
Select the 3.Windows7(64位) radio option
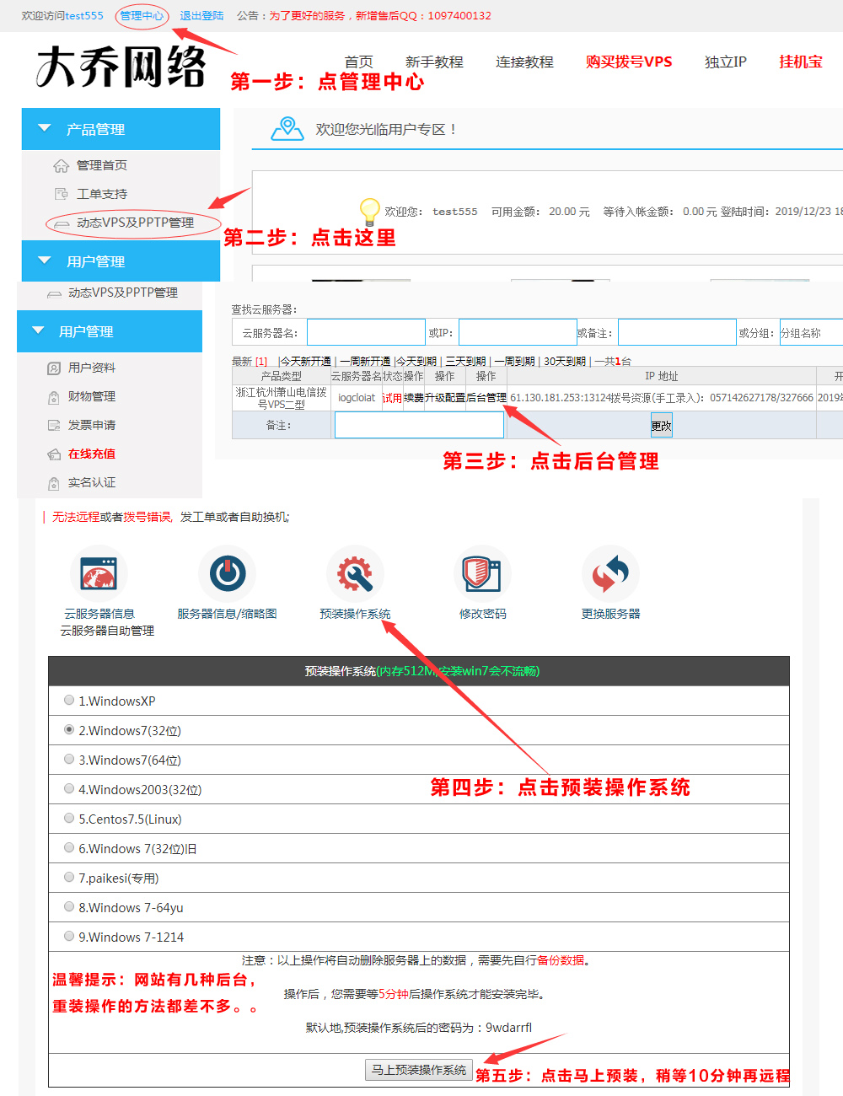69,759
